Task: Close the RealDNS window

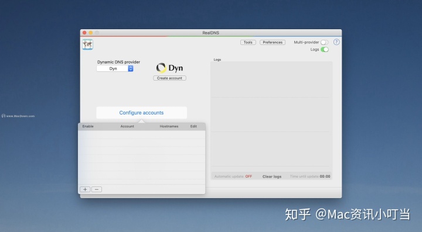Action: click(84, 33)
